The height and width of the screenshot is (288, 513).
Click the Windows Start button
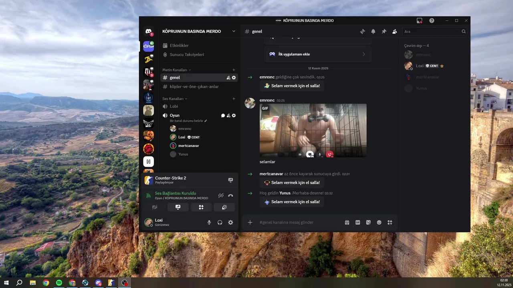6,283
